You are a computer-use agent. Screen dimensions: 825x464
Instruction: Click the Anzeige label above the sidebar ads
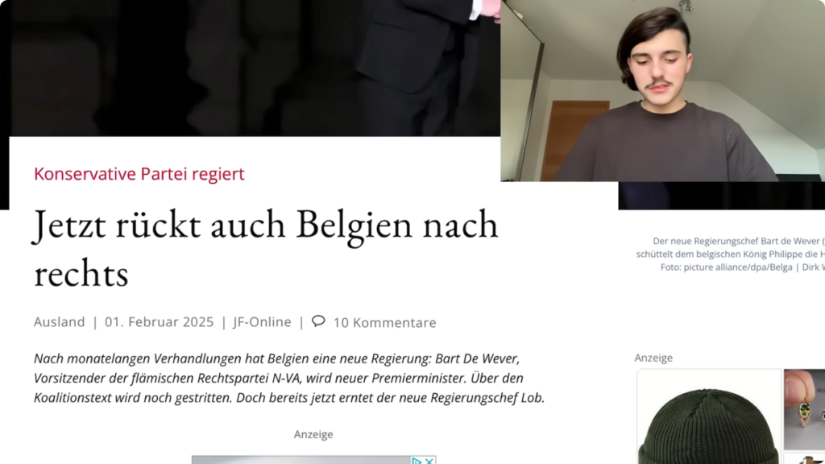(x=653, y=358)
